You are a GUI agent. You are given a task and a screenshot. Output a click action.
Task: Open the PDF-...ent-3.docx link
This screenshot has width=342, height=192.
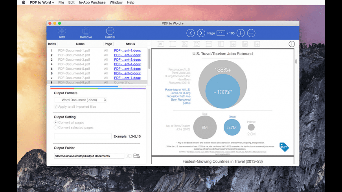point(127,60)
